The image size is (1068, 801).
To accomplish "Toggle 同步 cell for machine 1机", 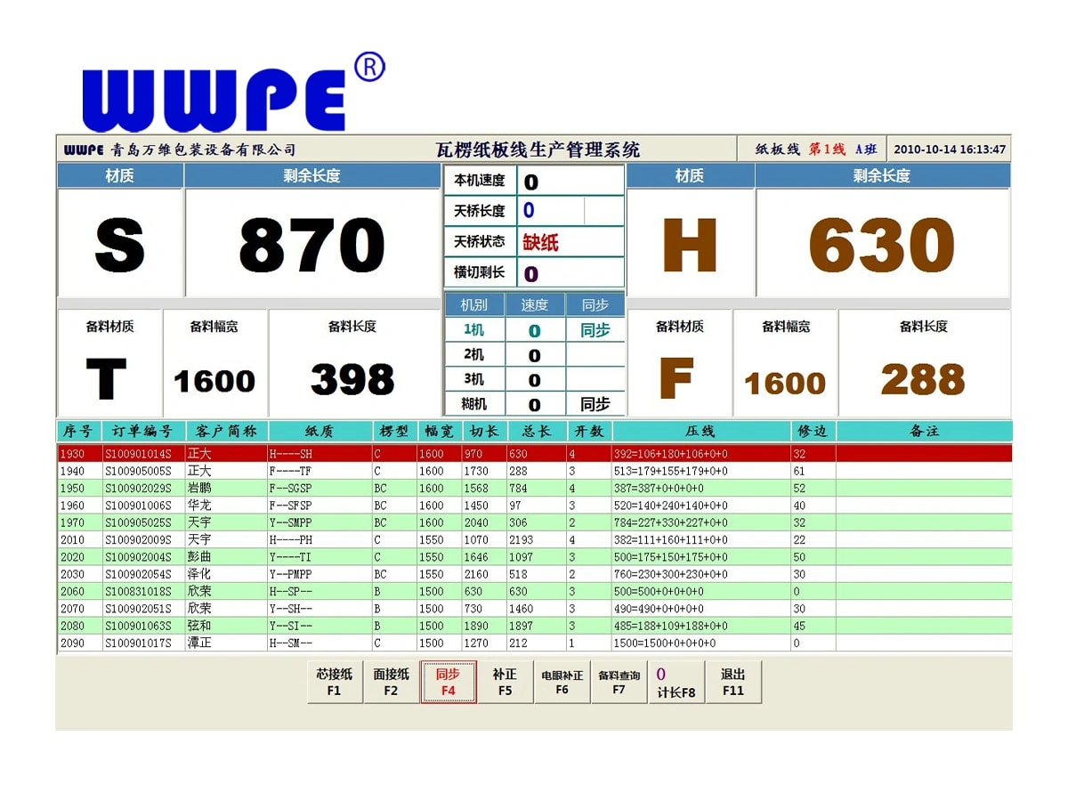I will click(x=595, y=330).
